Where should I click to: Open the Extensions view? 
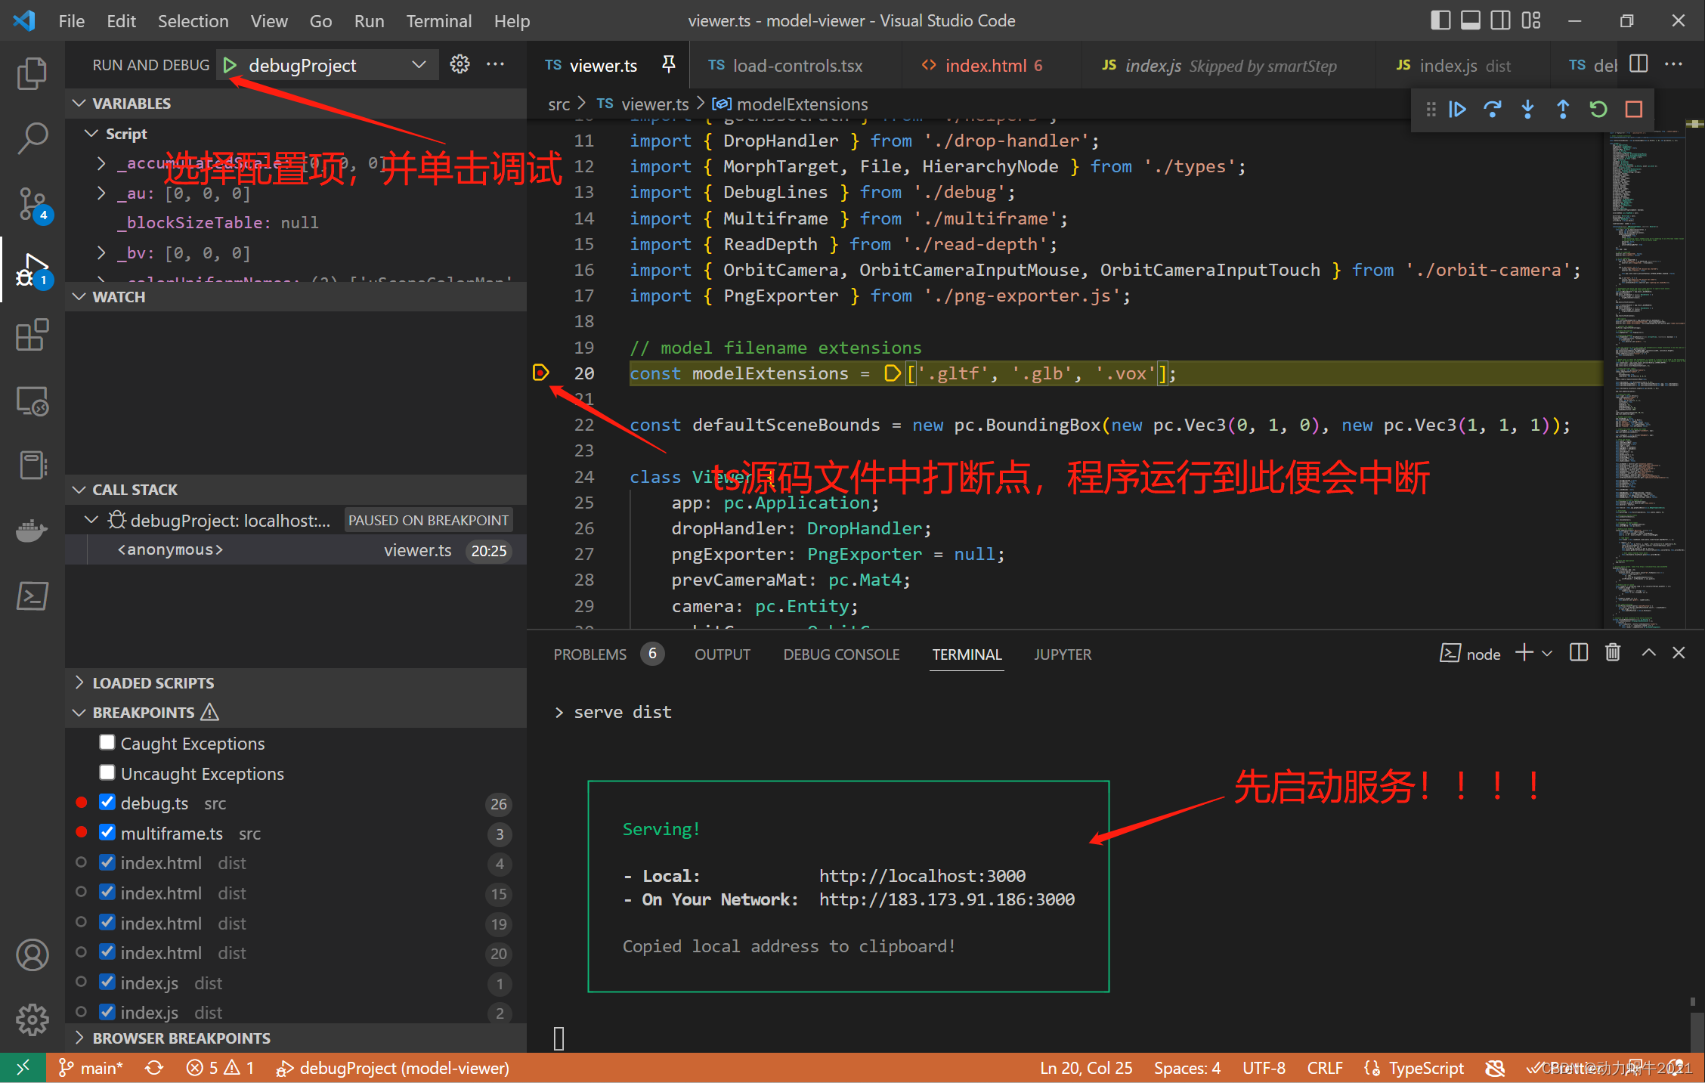[32, 335]
